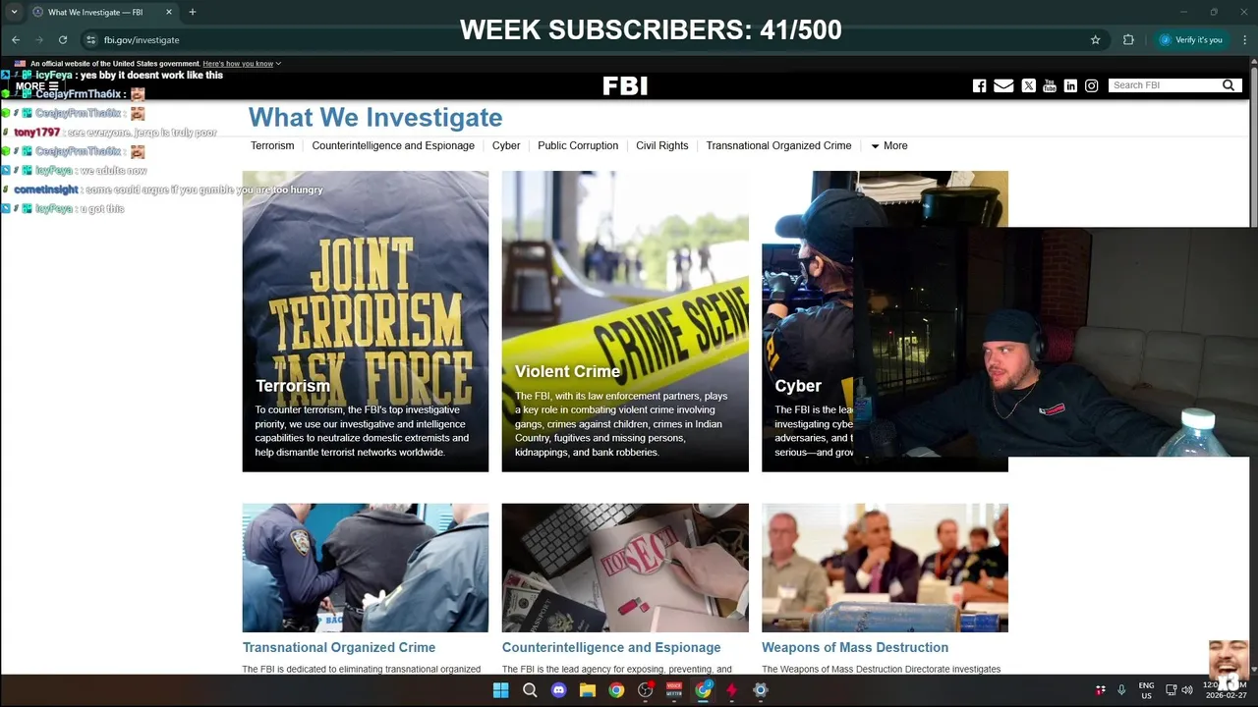Open FBI Instagram icon
The image size is (1258, 707).
tap(1091, 85)
